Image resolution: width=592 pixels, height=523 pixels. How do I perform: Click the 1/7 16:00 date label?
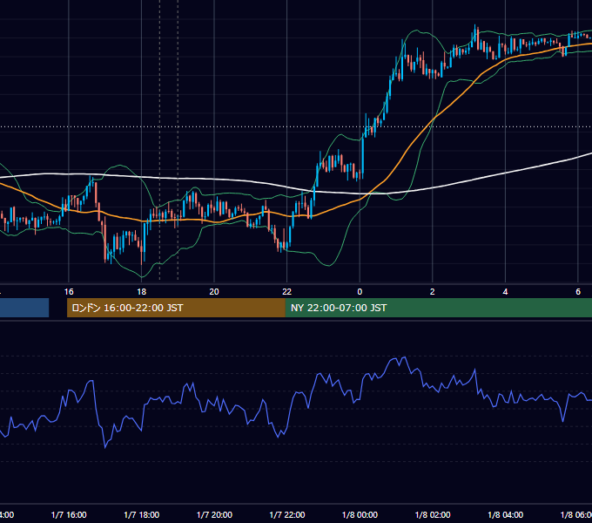[69, 514]
